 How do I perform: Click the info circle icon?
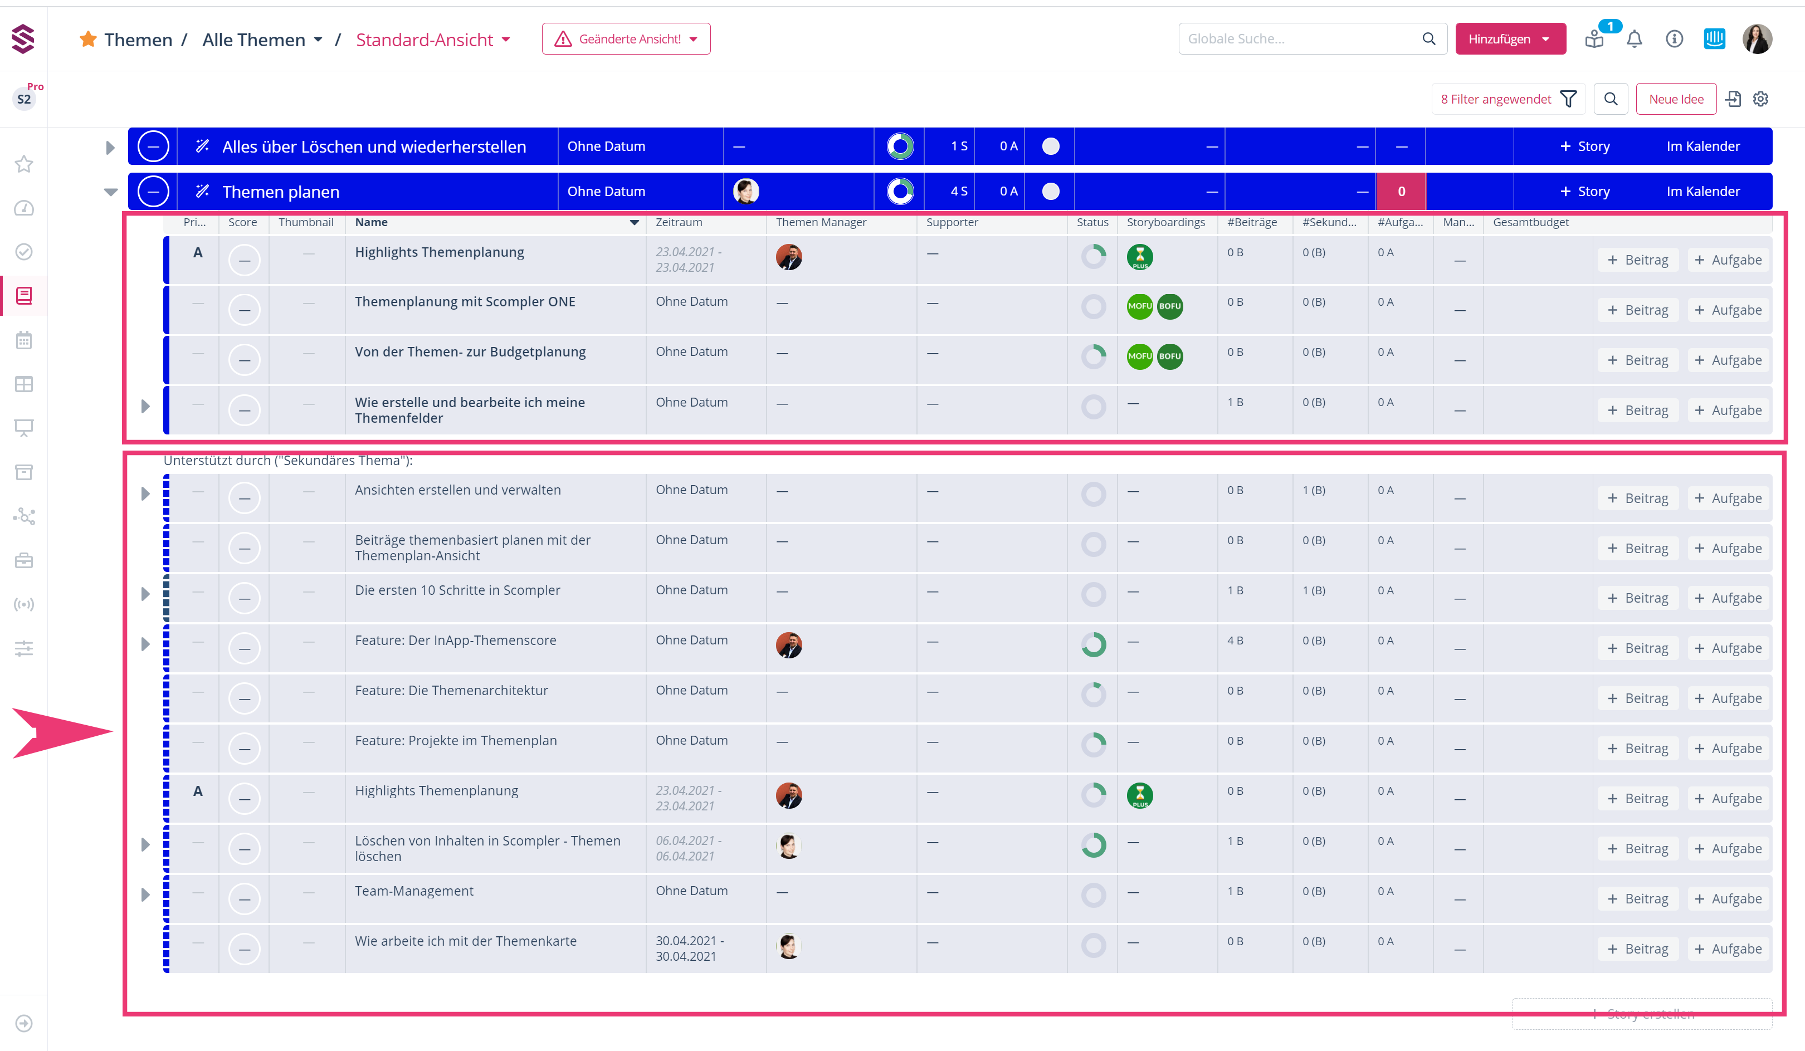(1674, 38)
